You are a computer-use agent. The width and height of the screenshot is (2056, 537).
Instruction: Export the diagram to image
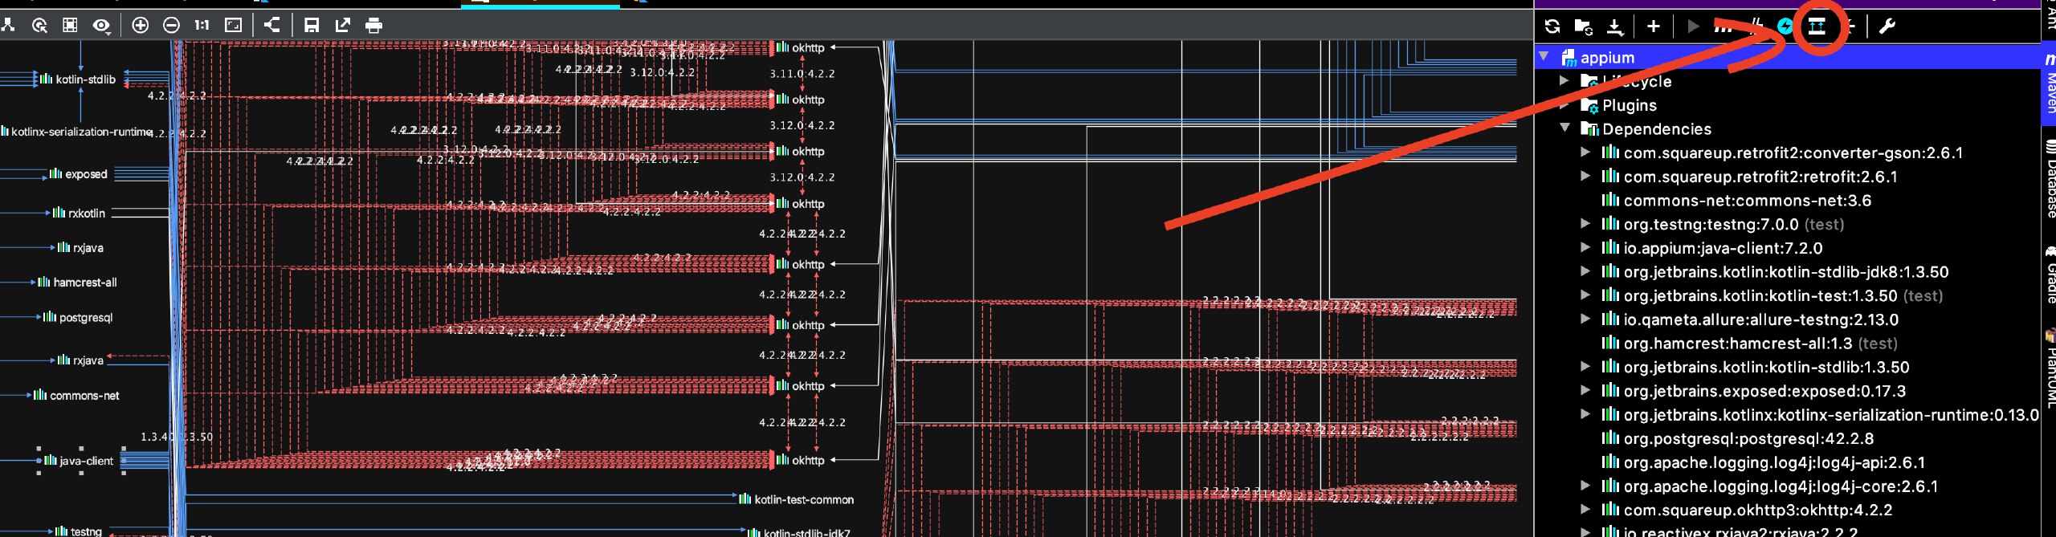pyautogui.click(x=343, y=26)
